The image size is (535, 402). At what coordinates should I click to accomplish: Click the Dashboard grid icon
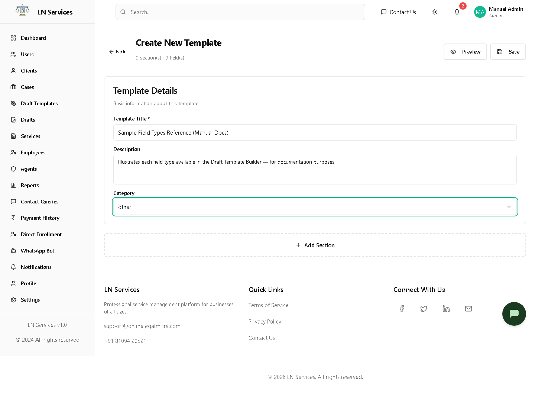tap(13, 38)
